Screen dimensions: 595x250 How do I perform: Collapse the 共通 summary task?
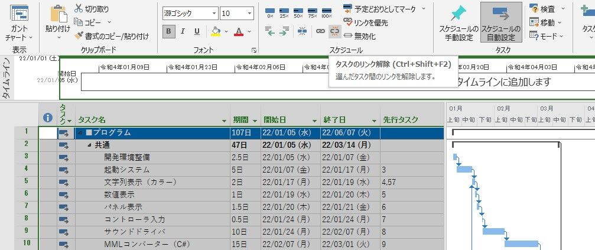[90, 145]
